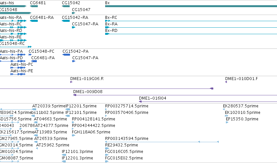This screenshot has width=277, height=163.
Task: Click the CG15042-PA blue protein glyph
Action: coord(66,55)
